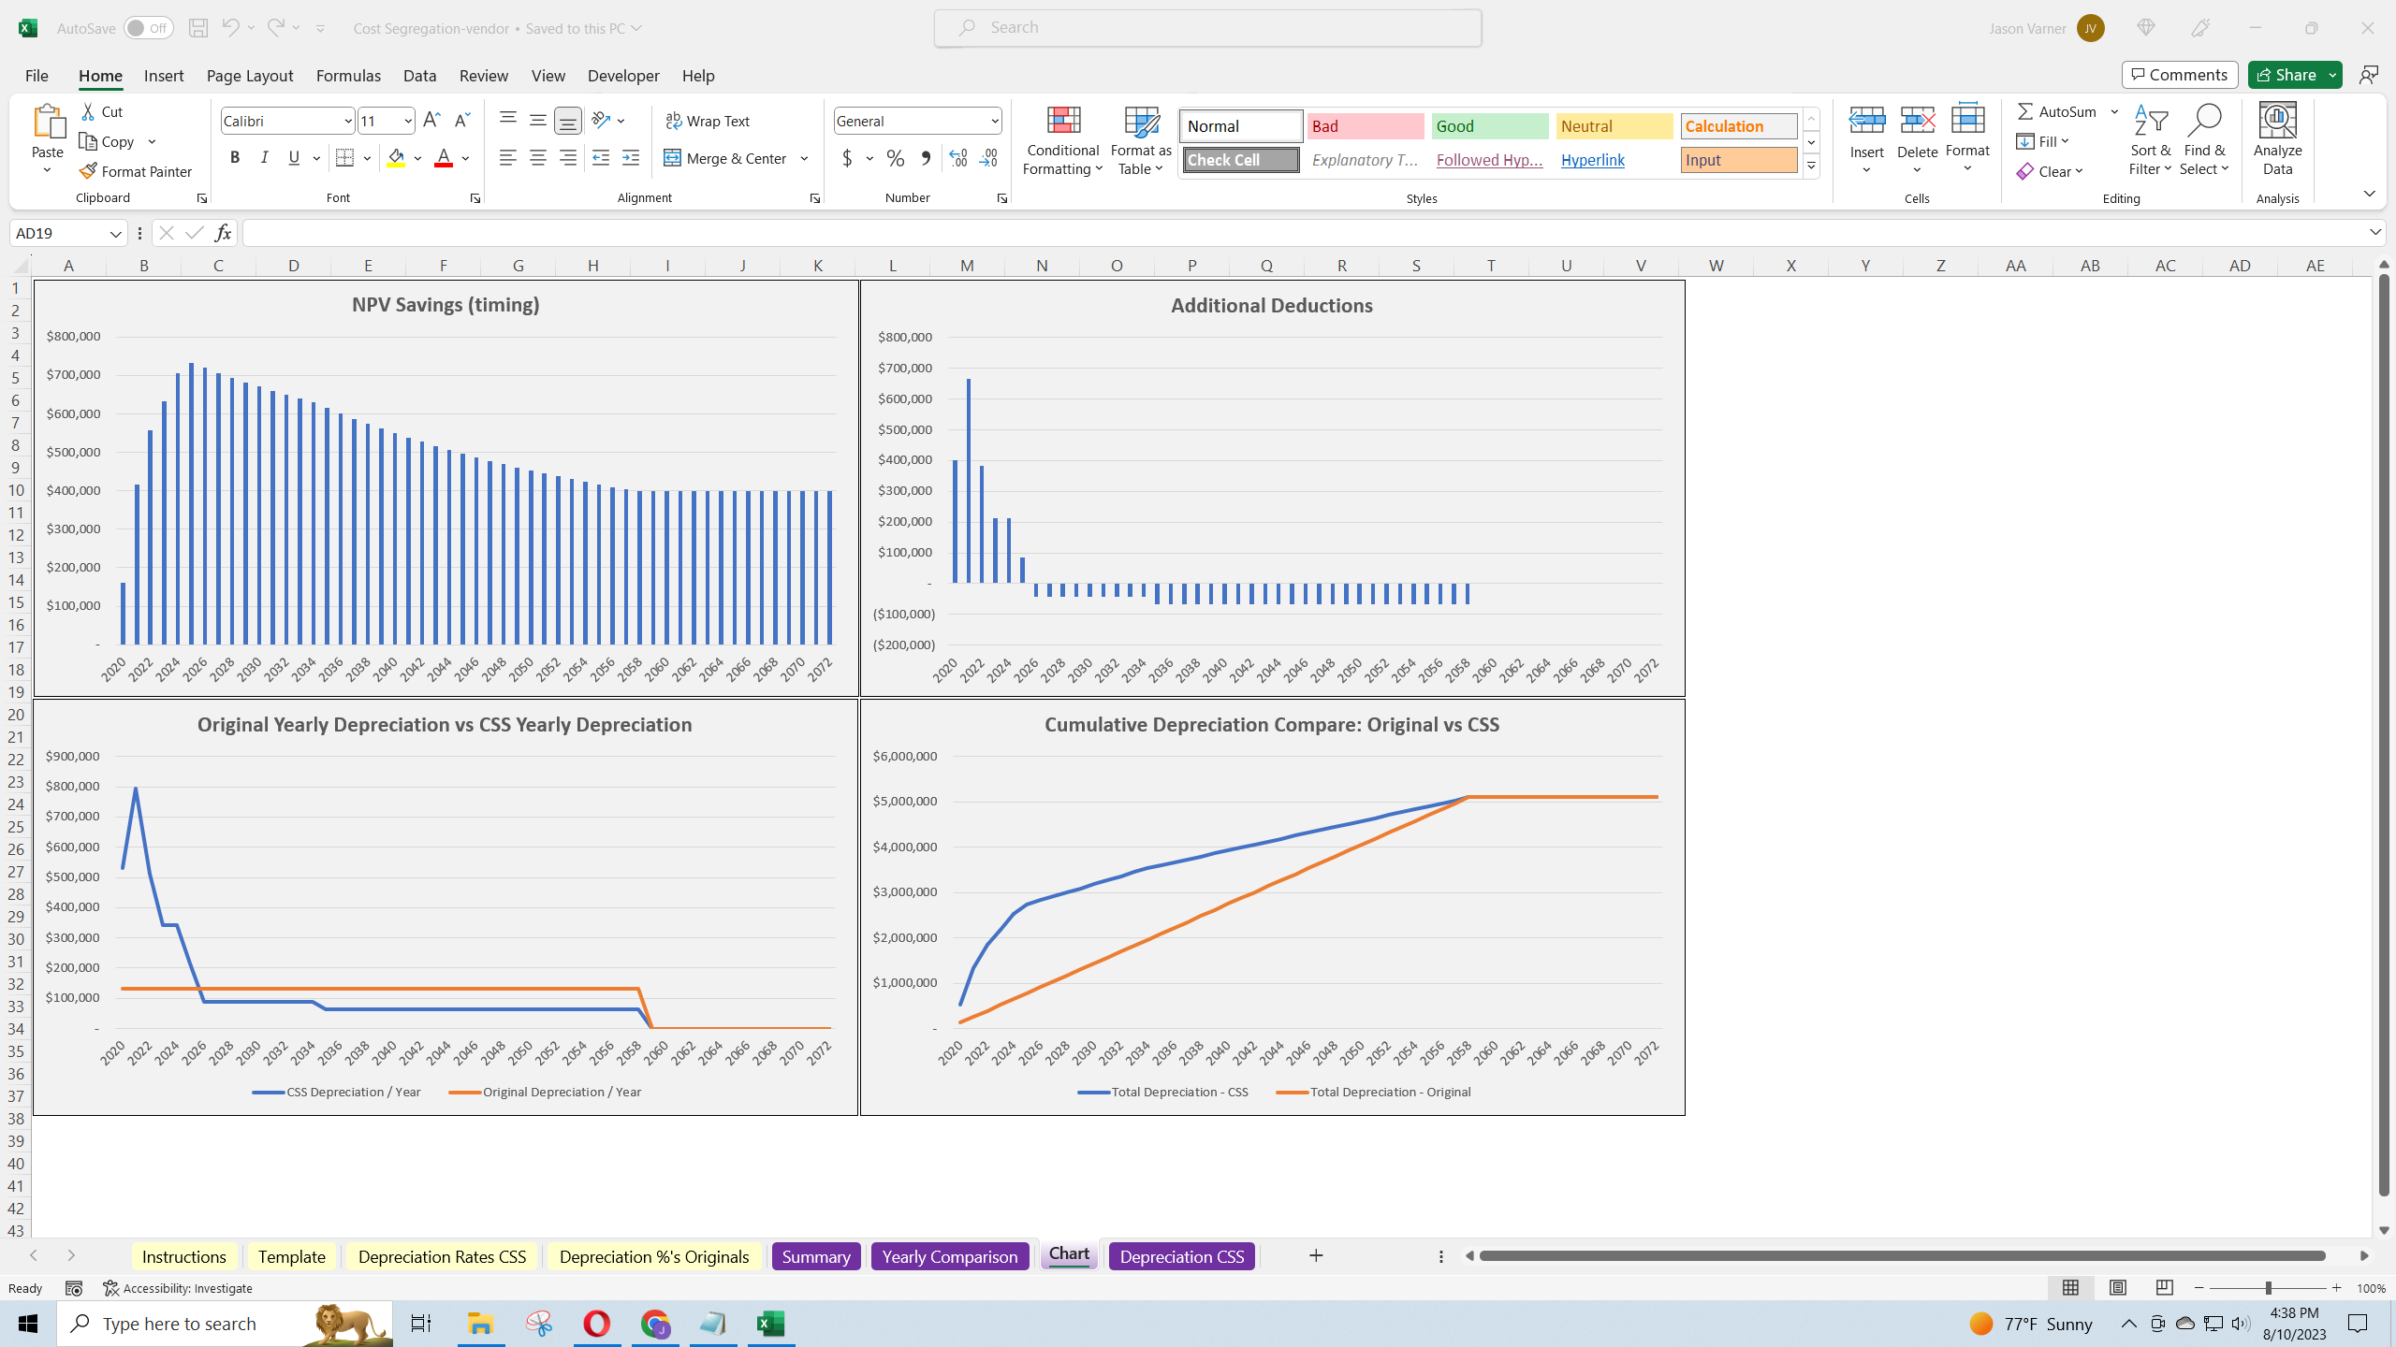The height and width of the screenshot is (1347, 2396).
Task: Click the Undo arrow icon
Action: tap(229, 28)
